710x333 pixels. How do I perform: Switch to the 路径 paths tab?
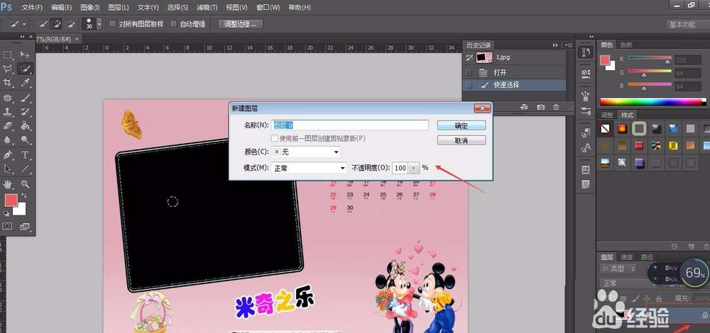tap(647, 257)
